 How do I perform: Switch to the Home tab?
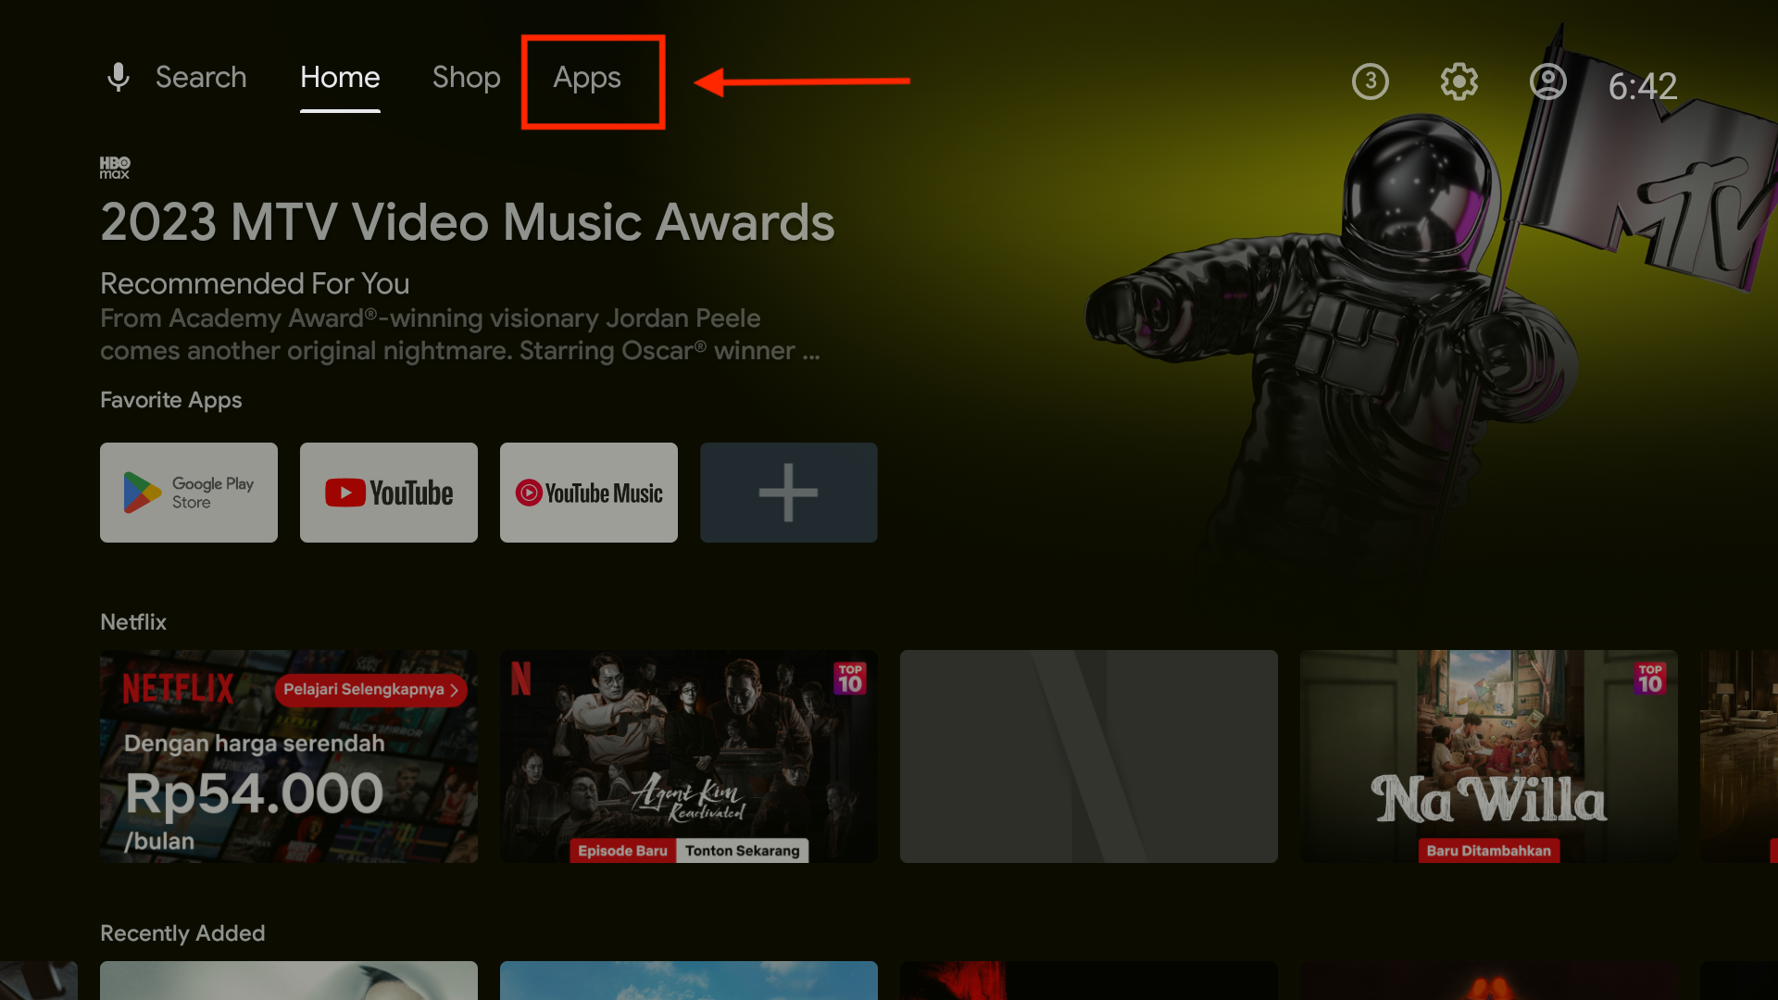tap(340, 77)
